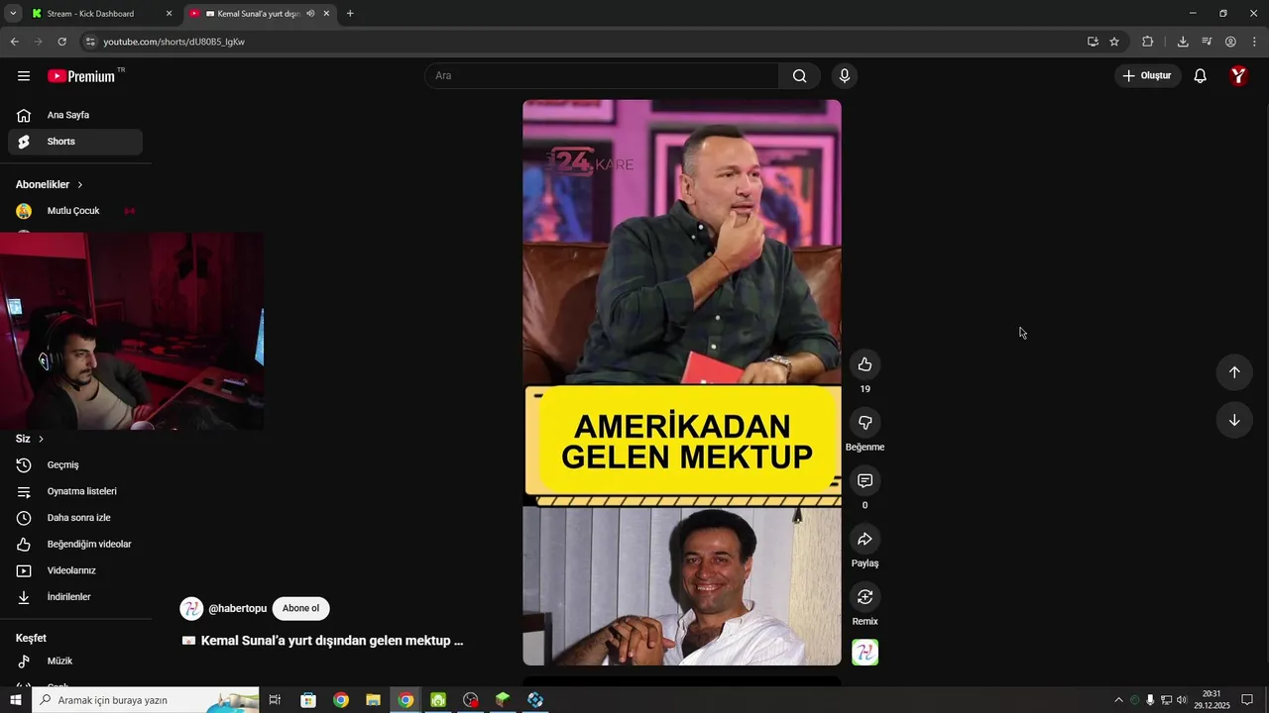Open İndirilenler

pyautogui.click(x=75, y=597)
